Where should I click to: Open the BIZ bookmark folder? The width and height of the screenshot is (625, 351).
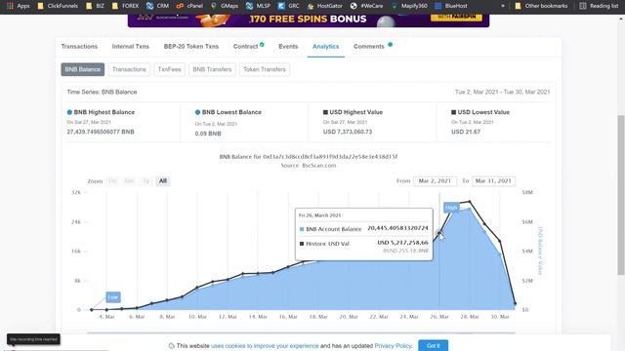(96, 6)
